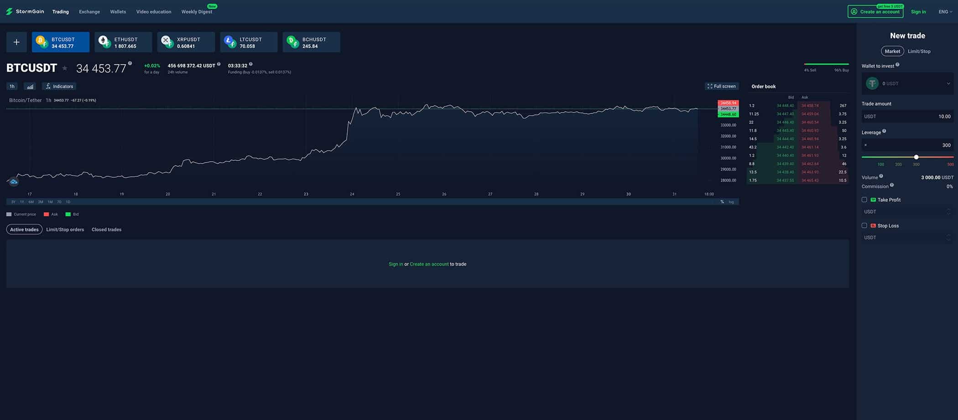Open Video education page
Screen dimensions: 958x420
click(154, 12)
